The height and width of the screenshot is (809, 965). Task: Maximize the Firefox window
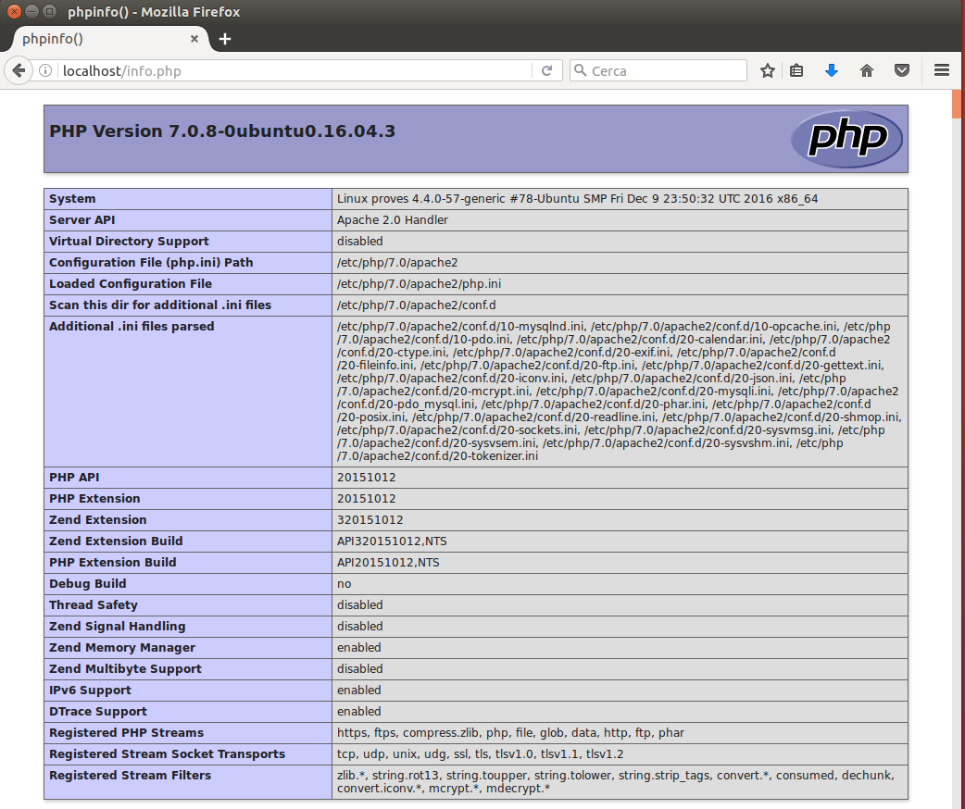50,11
